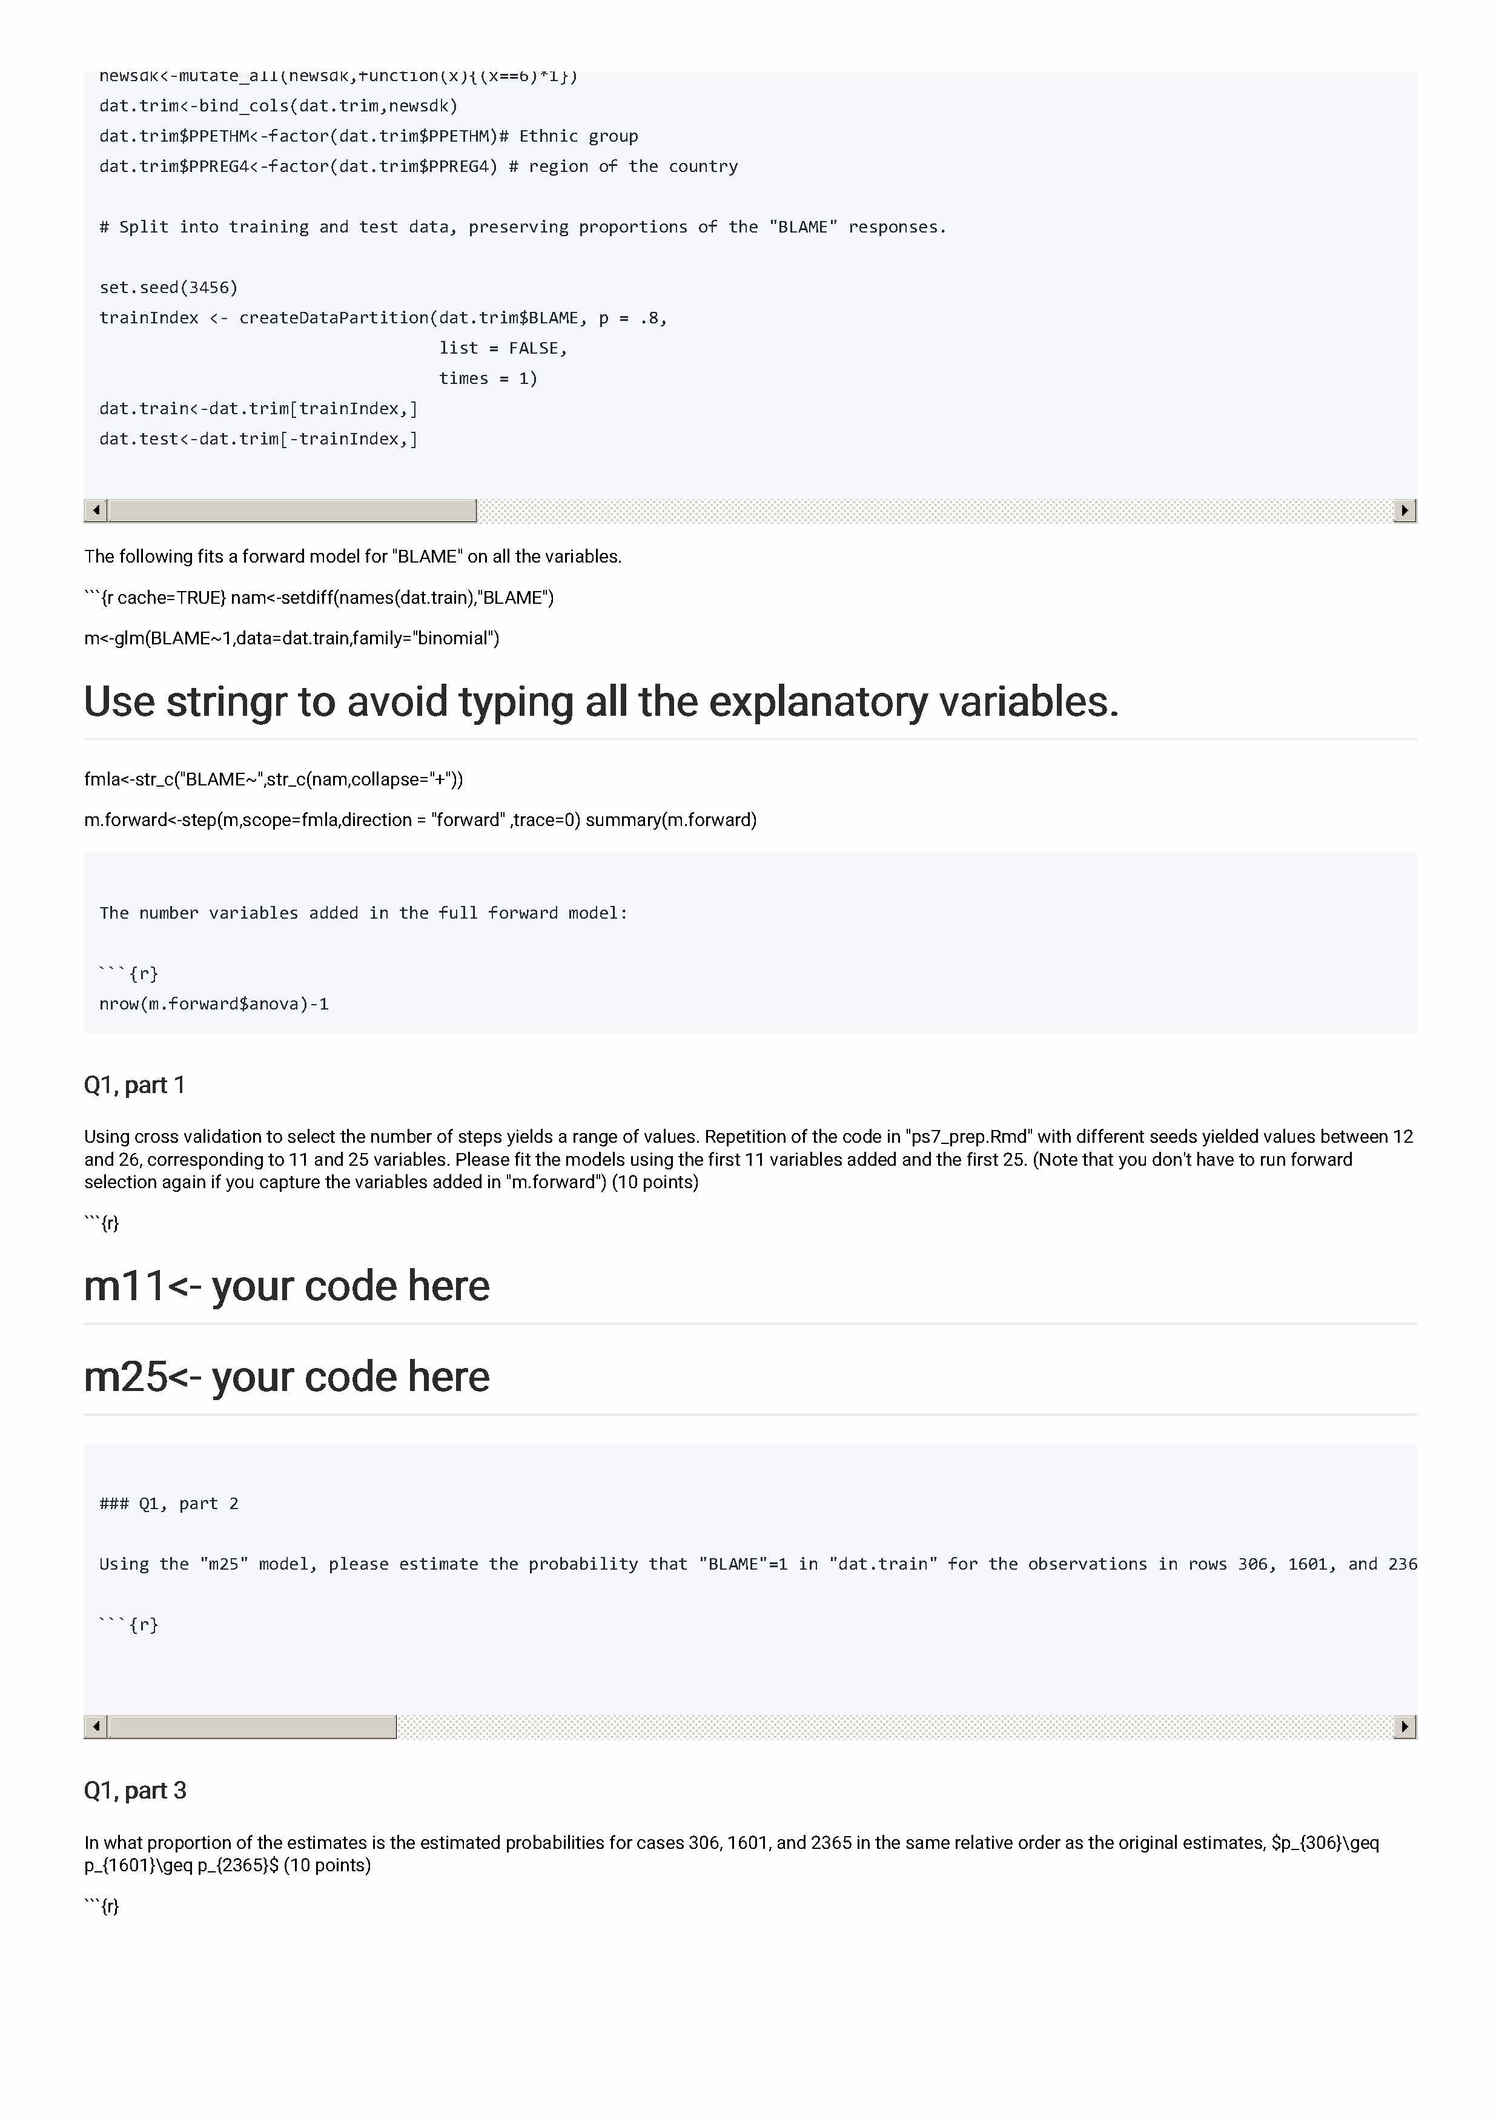Viewport: 1502px width, 2125px height.
Task: Click right scroll arrow under Q1 part 2 block
Action: [1405, 1726]
